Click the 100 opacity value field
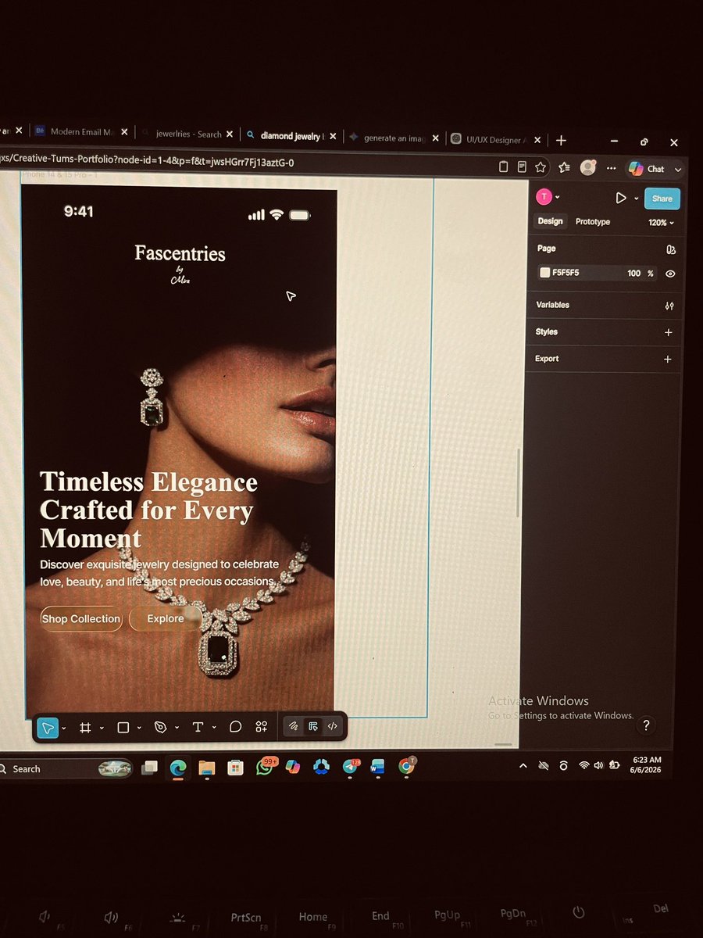The image size is (703, 938). pos(633,274)
